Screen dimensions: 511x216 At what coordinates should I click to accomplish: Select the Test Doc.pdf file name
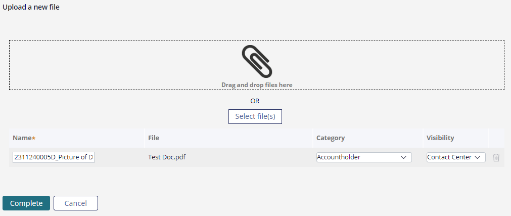tap(167, 157)
